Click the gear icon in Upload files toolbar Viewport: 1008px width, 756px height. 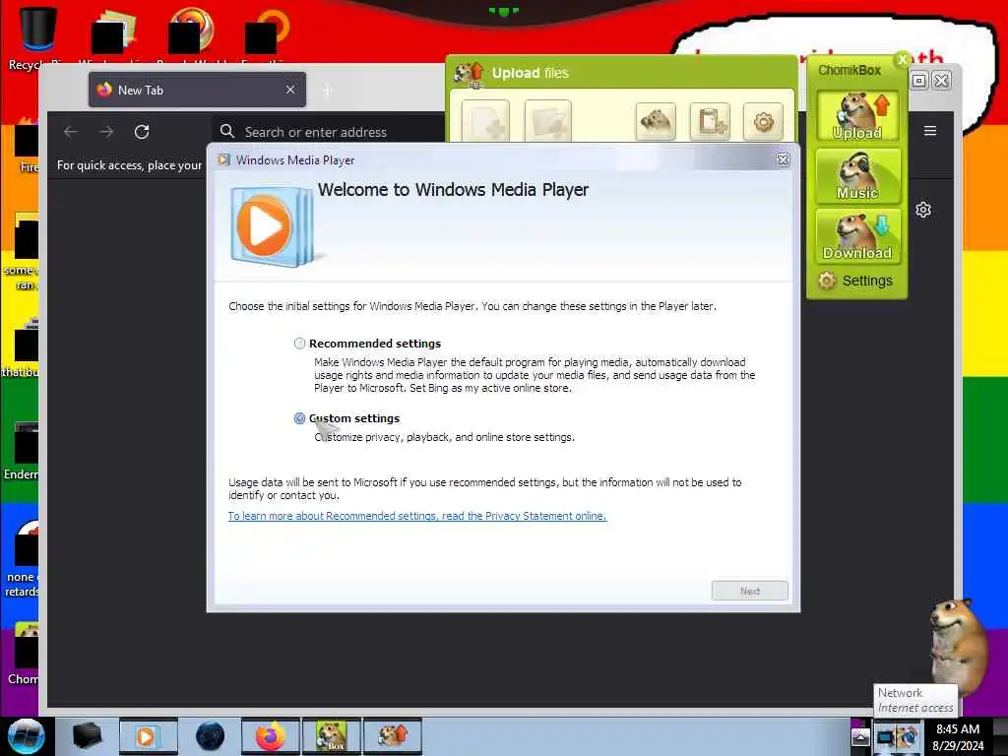click(x=763, y=121)
